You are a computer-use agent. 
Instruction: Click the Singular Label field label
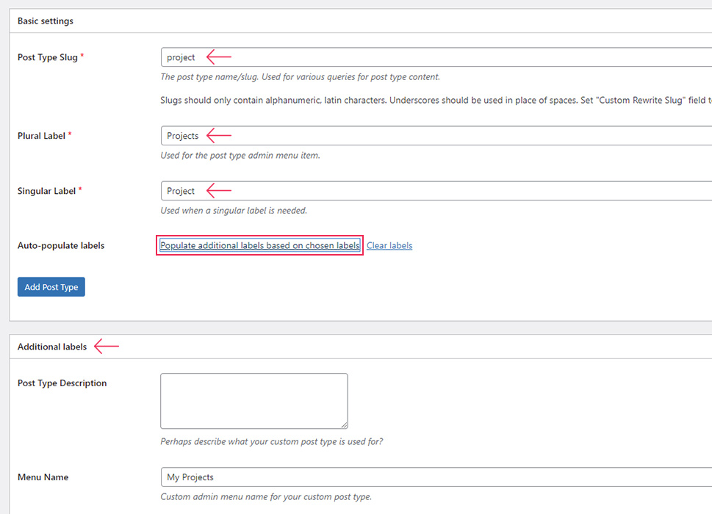47,191
